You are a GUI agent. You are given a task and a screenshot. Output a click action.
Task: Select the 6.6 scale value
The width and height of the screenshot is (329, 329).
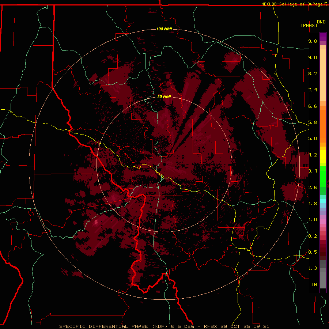[313, 106]
